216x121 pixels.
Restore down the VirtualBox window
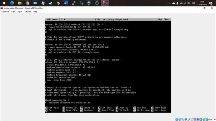click(x=205, y=8)
